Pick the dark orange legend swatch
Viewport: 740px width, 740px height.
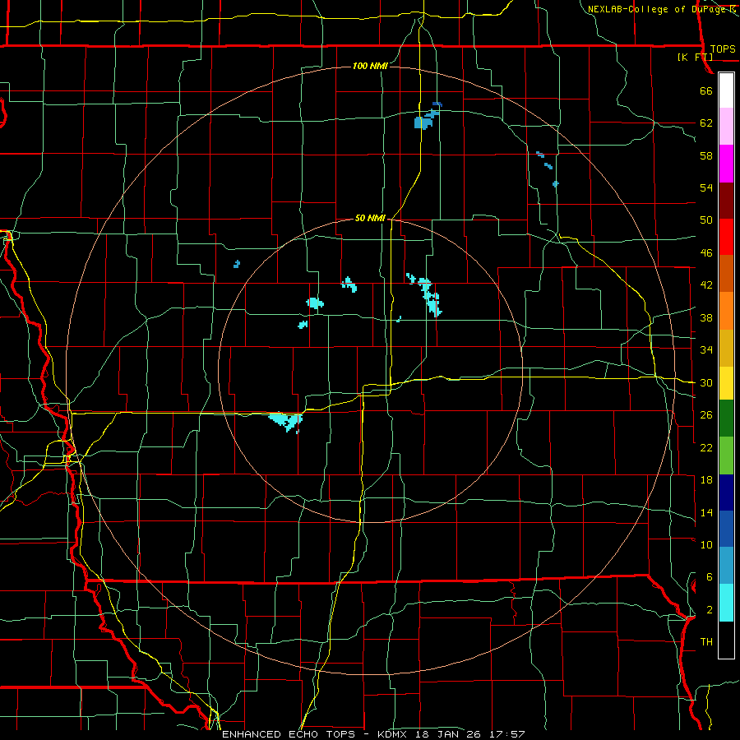pyautogui.click(x=726, y=273)
